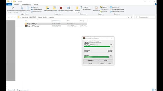Click Copy path in the ribbon
Image resolution: width=163 pixels, height=91 pixels.
tap(36, 9)
